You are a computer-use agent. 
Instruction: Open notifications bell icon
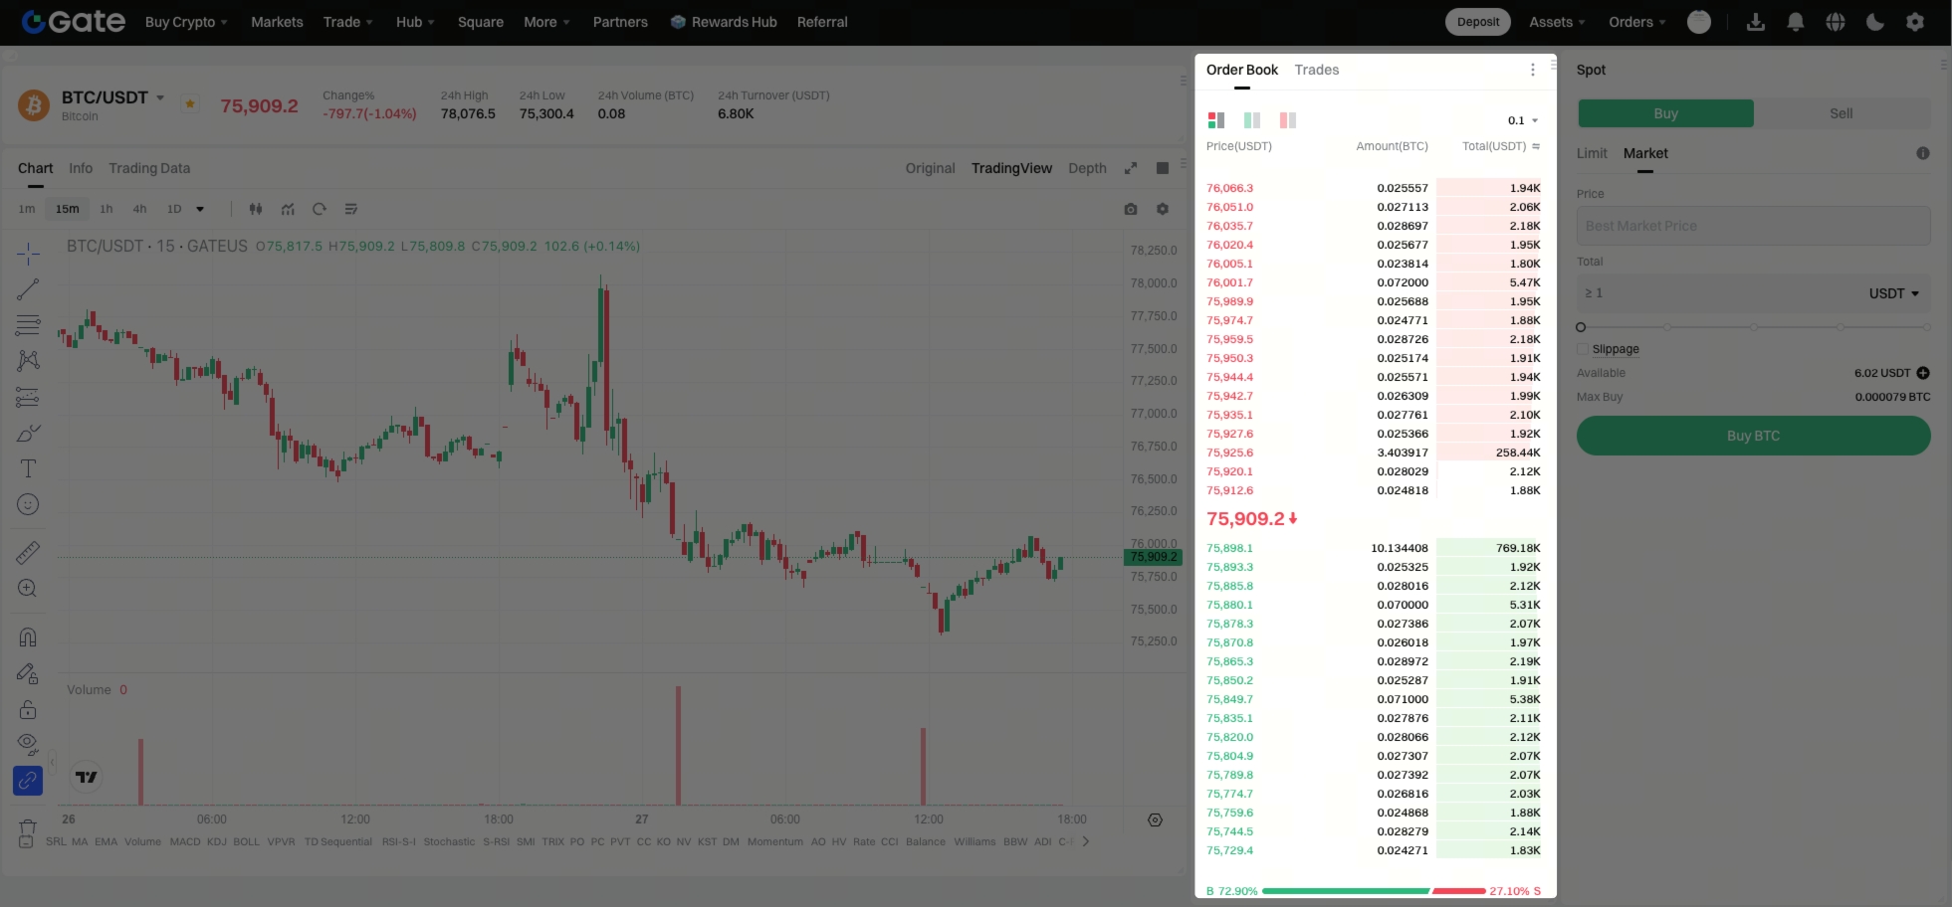[x=1796, y=22]
